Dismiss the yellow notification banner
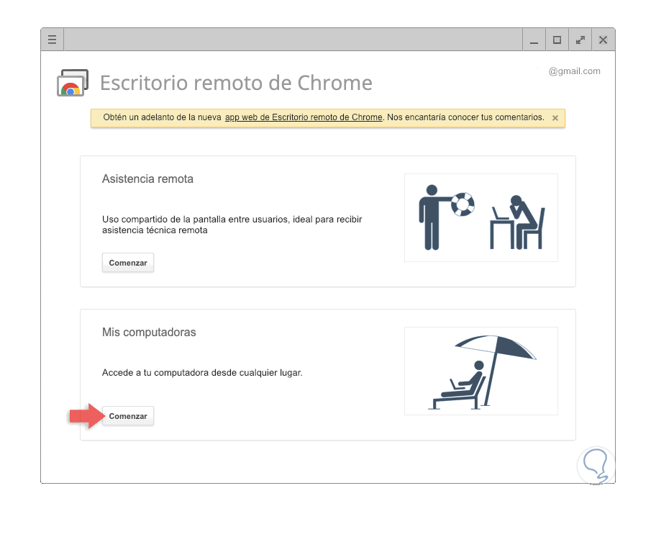This screenshot has height=537, width=656. (x=555, y=118)
